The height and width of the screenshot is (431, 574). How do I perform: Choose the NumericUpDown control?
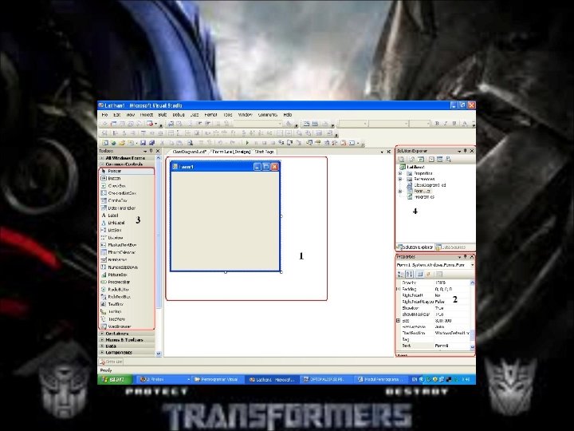(127, 267)
